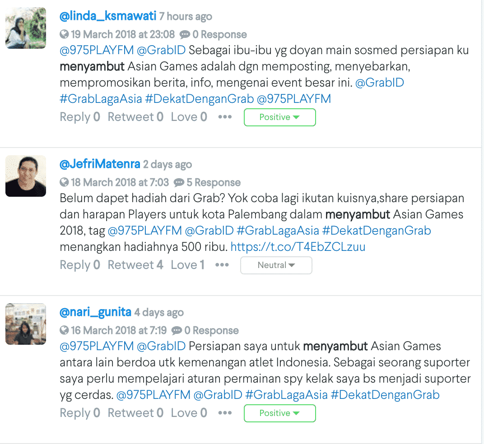
Task: Click the avatar photo of nari_gunita
Action: click(x=26, y=324)
